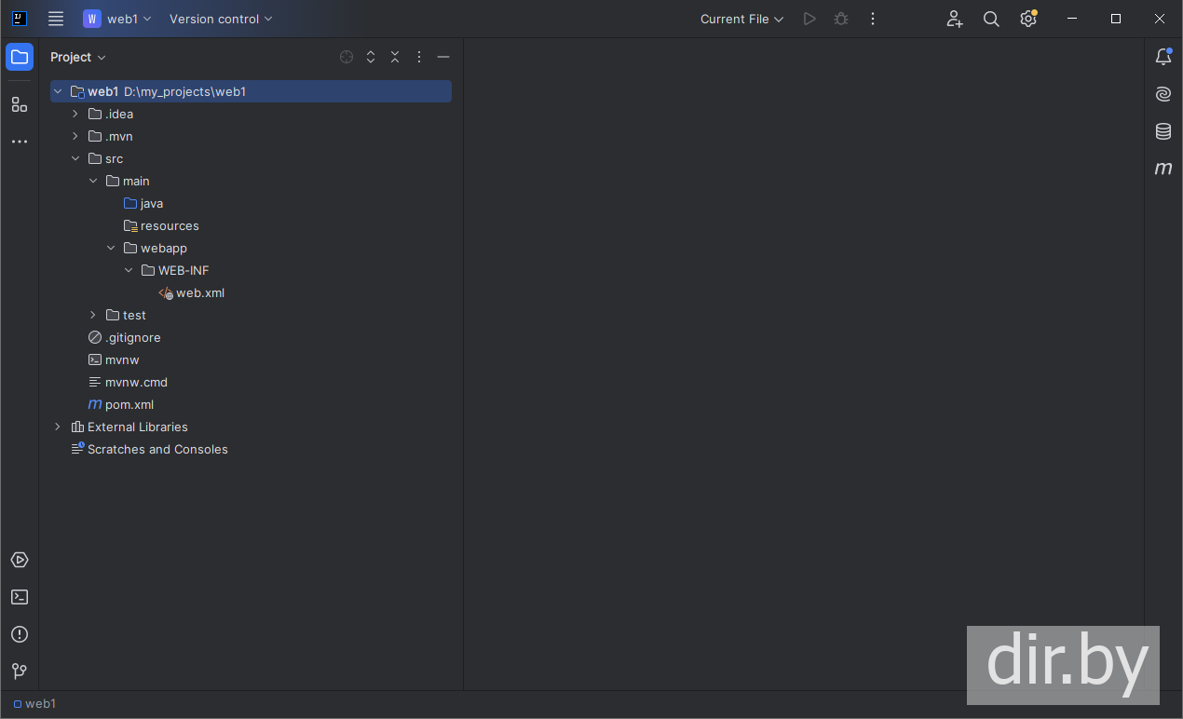Open the Git version control tool window
Image resolution: width=1183 pixels, height=719 pixels.
(x=20, y=671)
